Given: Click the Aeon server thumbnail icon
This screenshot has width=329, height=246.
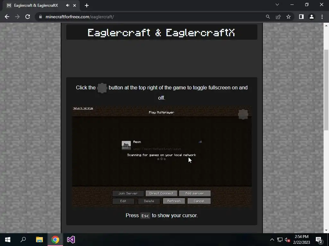Looking at the screenshot, I should [126, 145].
